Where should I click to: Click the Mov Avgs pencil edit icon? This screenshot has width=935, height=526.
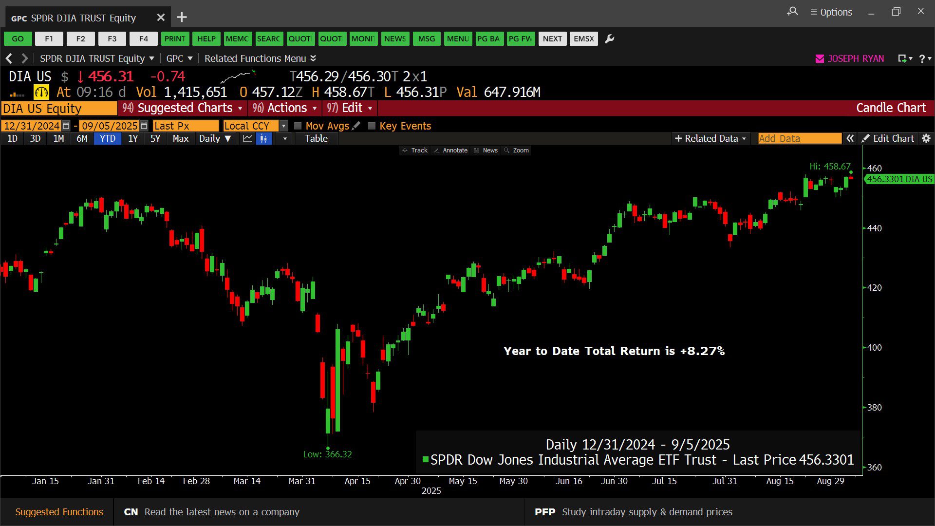coord(356,126)
